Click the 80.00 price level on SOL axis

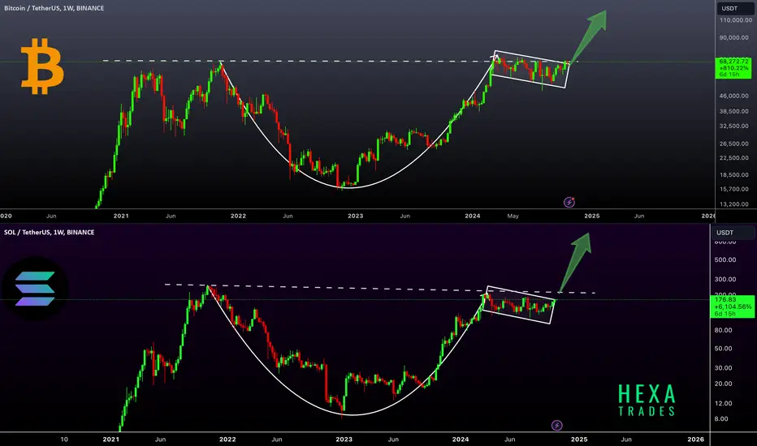pyautogui.click(x=723, y=331)
